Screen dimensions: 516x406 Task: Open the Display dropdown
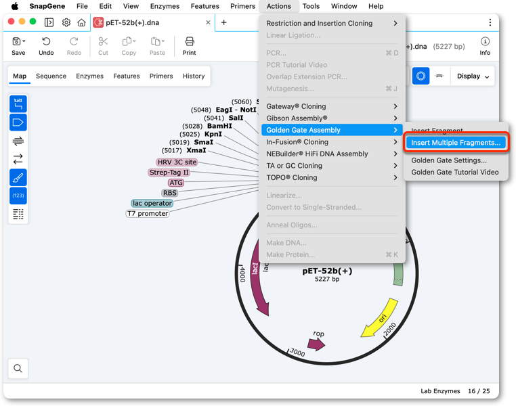coord(473,76)
